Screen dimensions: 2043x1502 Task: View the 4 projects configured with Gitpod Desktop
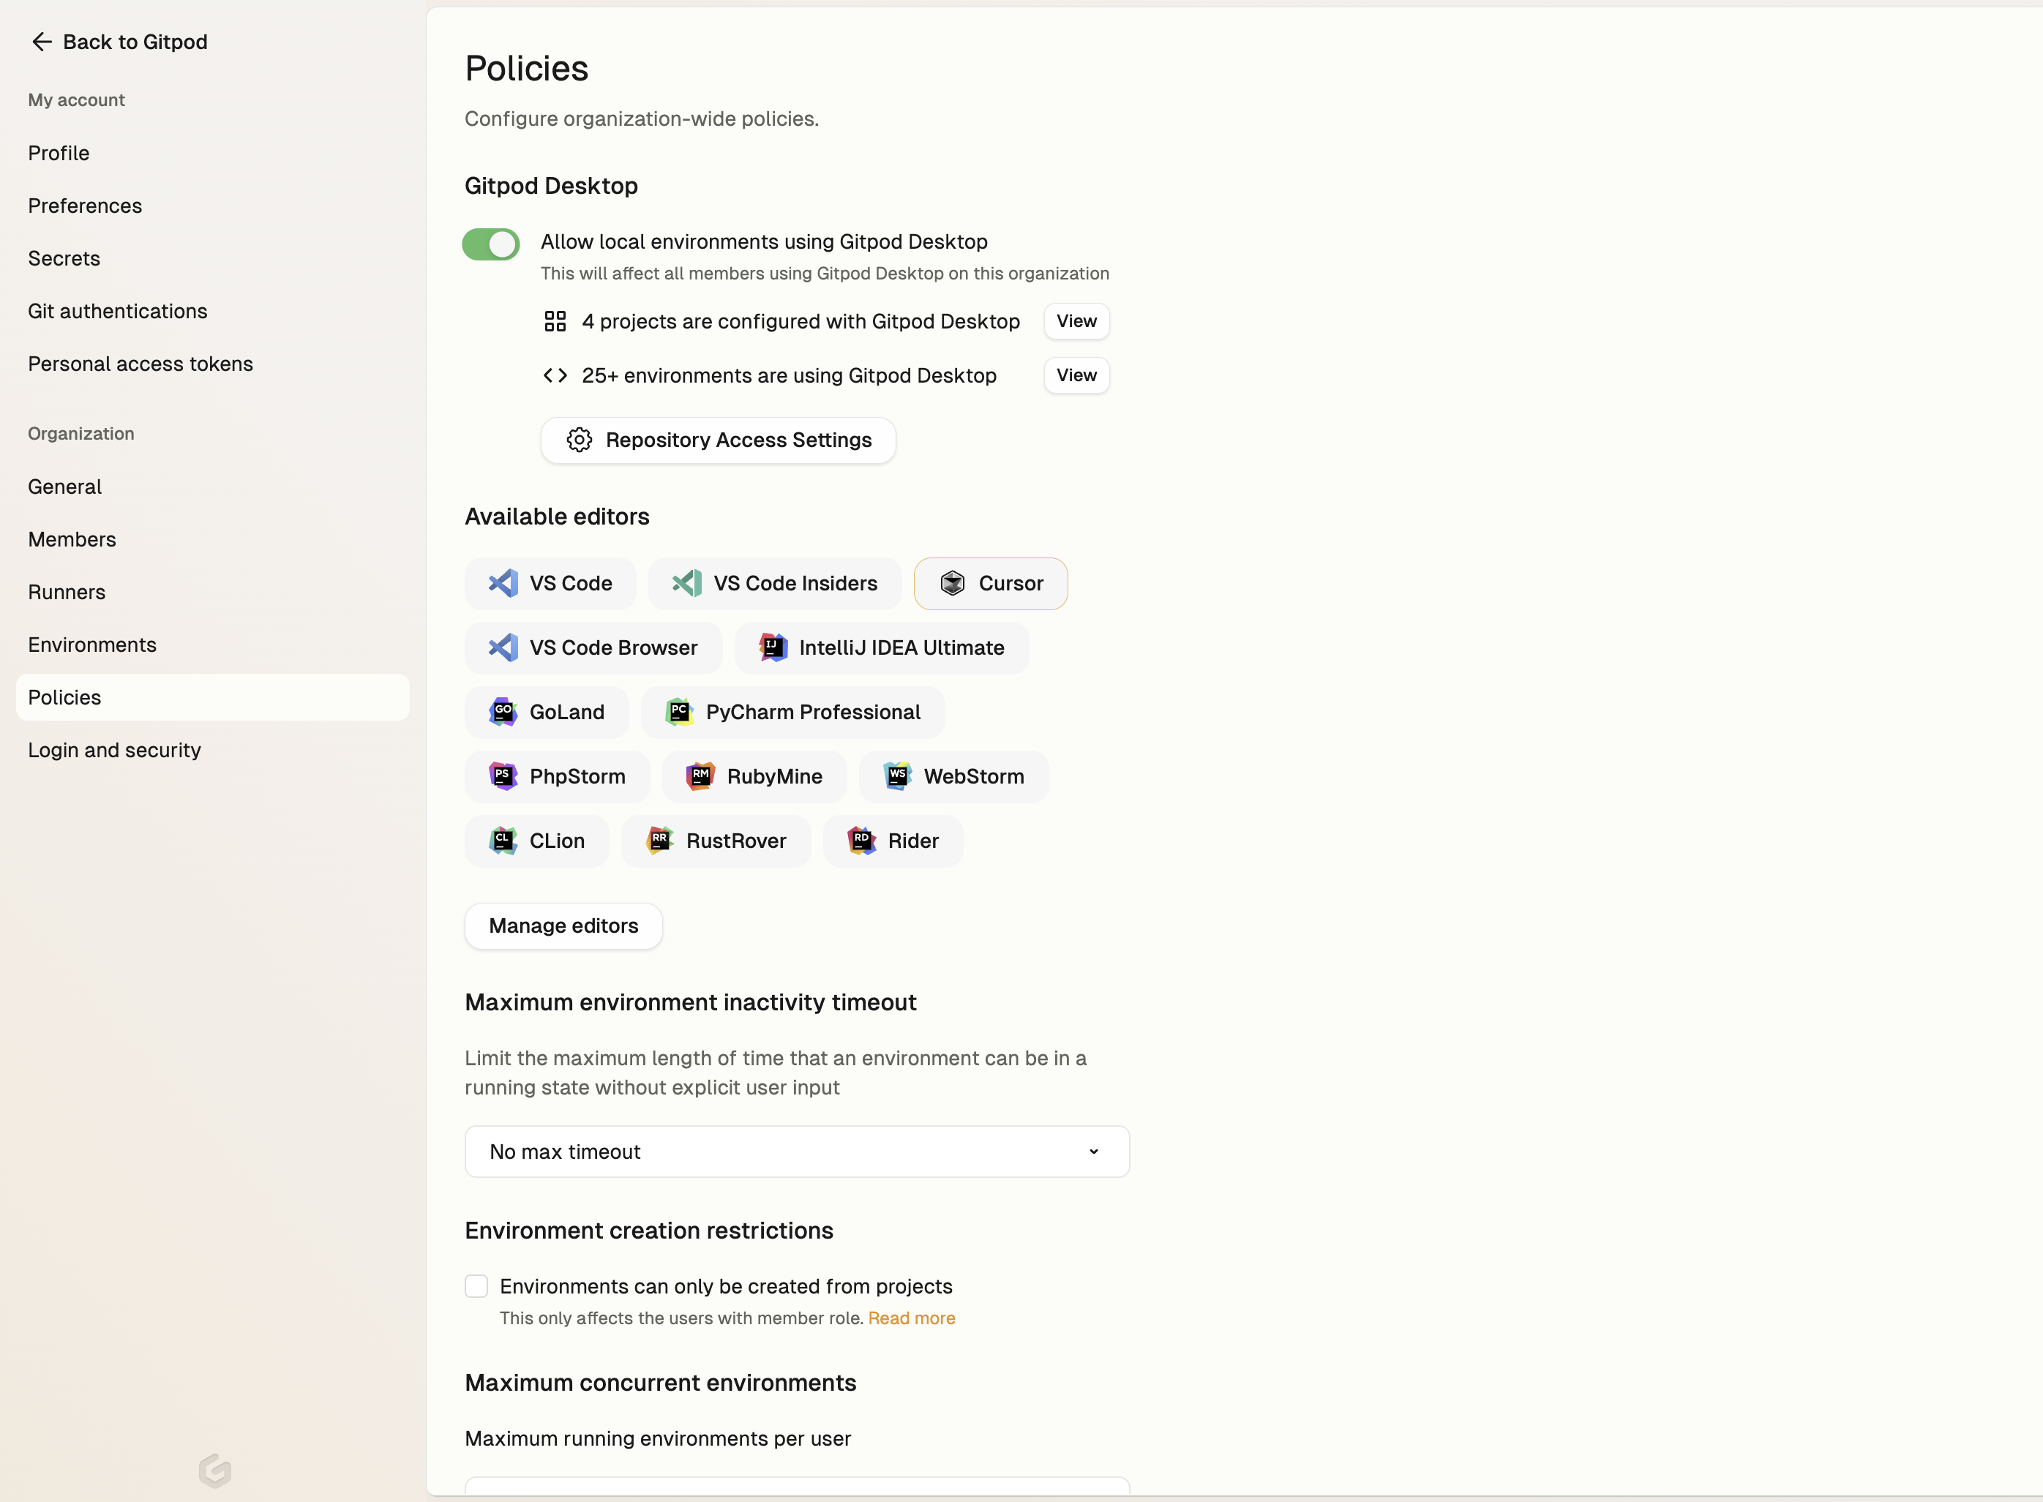click(x=1076, y=321)
